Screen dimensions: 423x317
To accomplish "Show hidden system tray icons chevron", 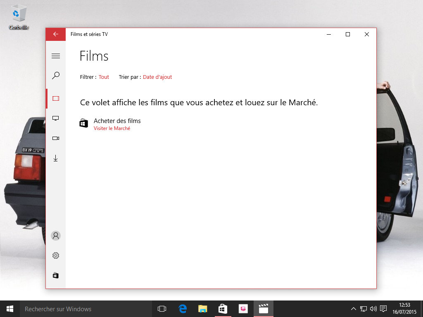I will click(x=353, y=309).
